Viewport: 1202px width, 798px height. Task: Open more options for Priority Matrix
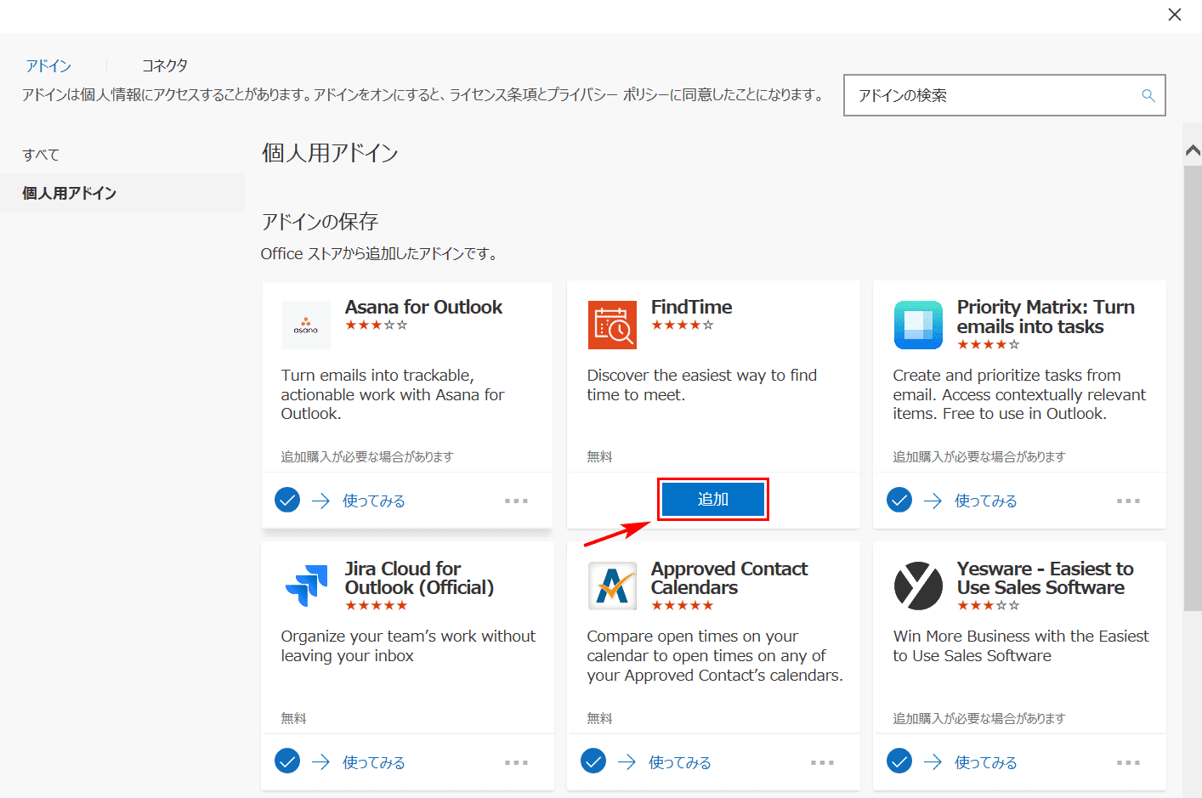(x=1128, y=501)
